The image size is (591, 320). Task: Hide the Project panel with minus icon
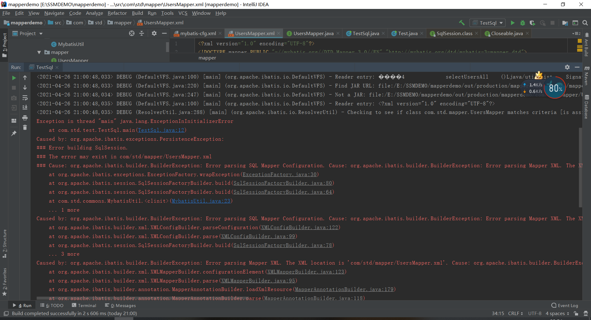(164, 33)
